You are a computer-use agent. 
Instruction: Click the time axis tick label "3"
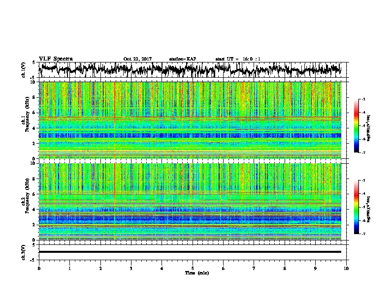point(131,269)
